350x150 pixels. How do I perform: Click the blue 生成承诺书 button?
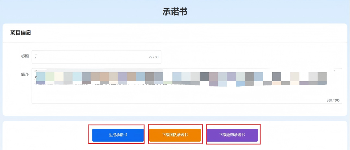click(x=118, y=135)
